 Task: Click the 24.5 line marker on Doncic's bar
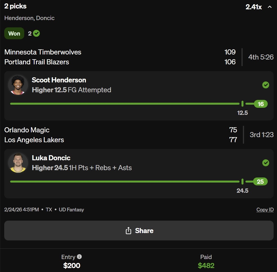(x=242, y=181)
